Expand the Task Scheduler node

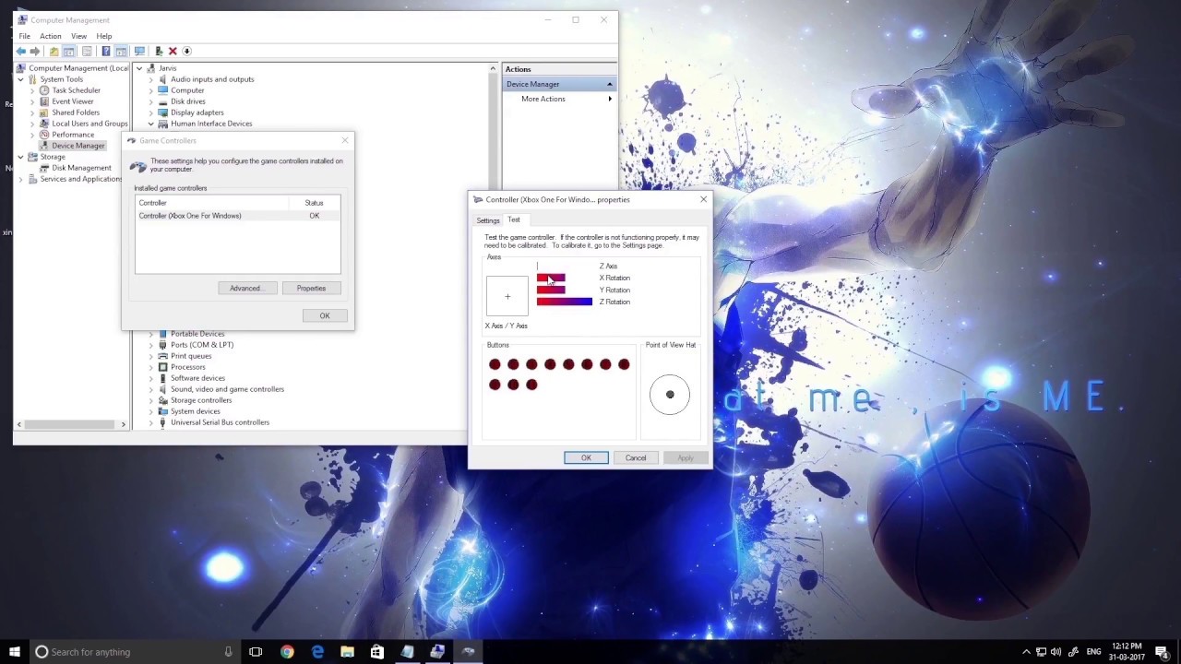[x=32, y=90]
